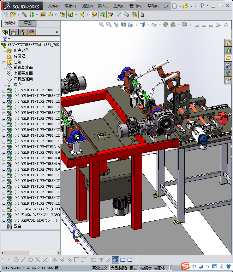The width and height of the screenshot is (233, 272).
Task: Click the Zoom to Fit magnifier icon
Action: coord(102,25)
